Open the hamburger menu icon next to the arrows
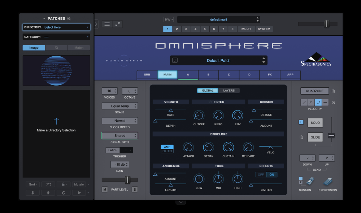The width and height of the screenshot is (361, 213). pos(107,24)
